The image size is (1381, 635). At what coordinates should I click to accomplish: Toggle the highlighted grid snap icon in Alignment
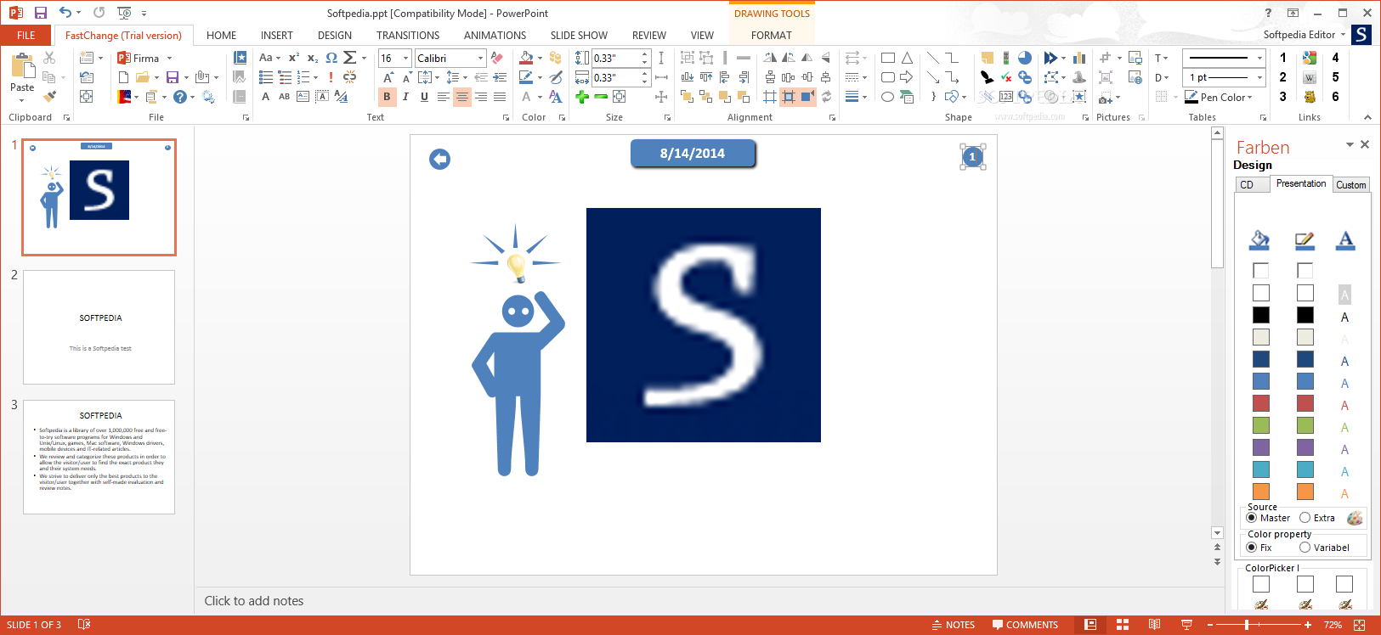coord(788,97)
